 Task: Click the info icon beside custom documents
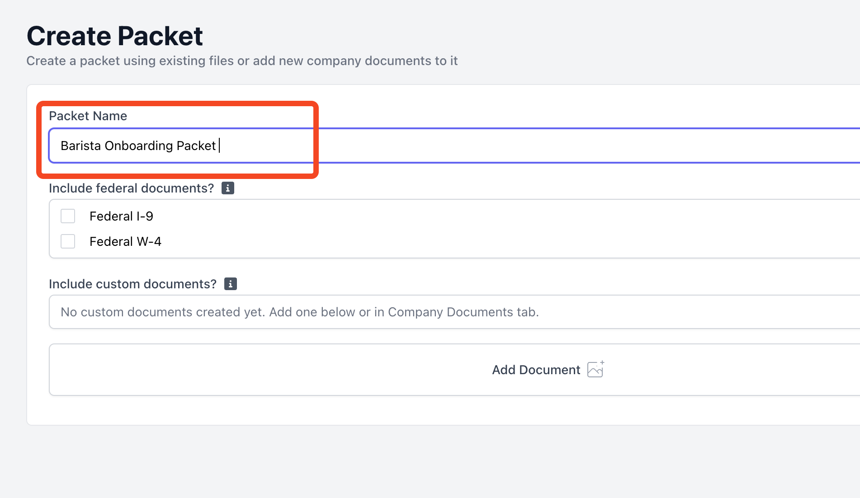(x=230, y=284)
